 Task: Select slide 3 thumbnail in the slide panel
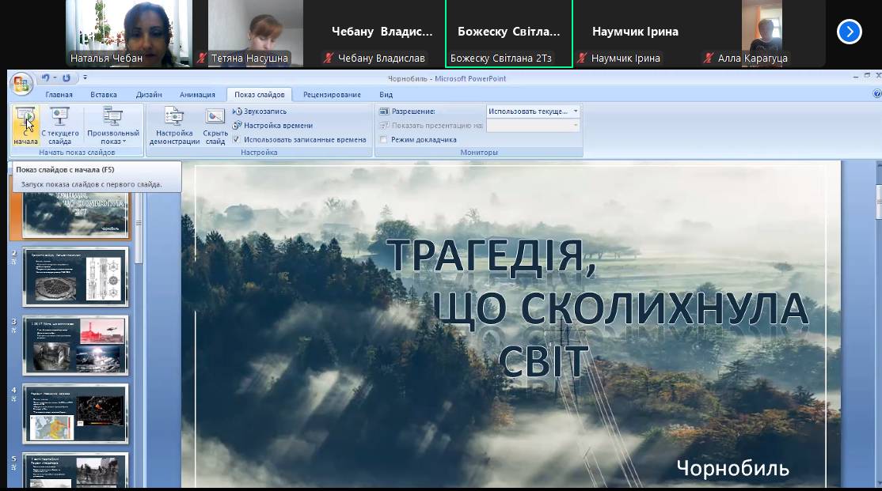[75, 345]
